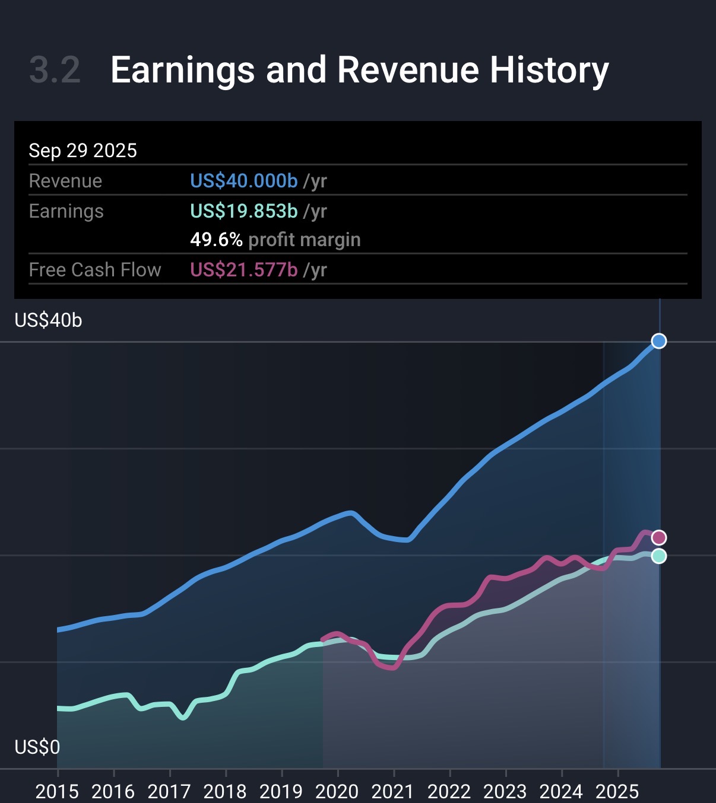The image size is (716, 803).
Task: Click the US$0 y-axis label
Action: coord(37,747)
